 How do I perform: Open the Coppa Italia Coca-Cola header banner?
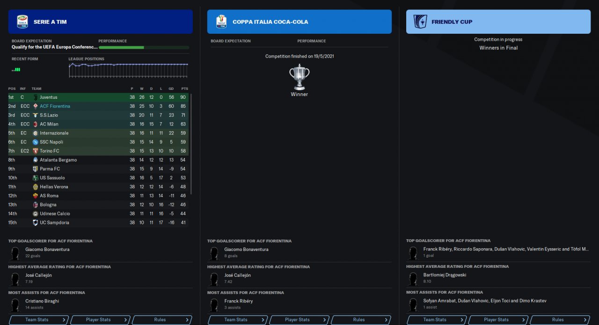[x=299, y=22]
